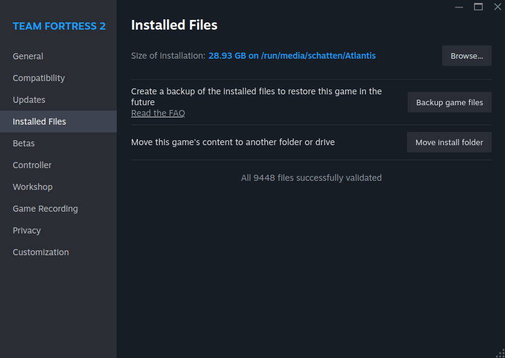Select the Customization section
This screenshot has height=358, width=505.
[41, 252]
